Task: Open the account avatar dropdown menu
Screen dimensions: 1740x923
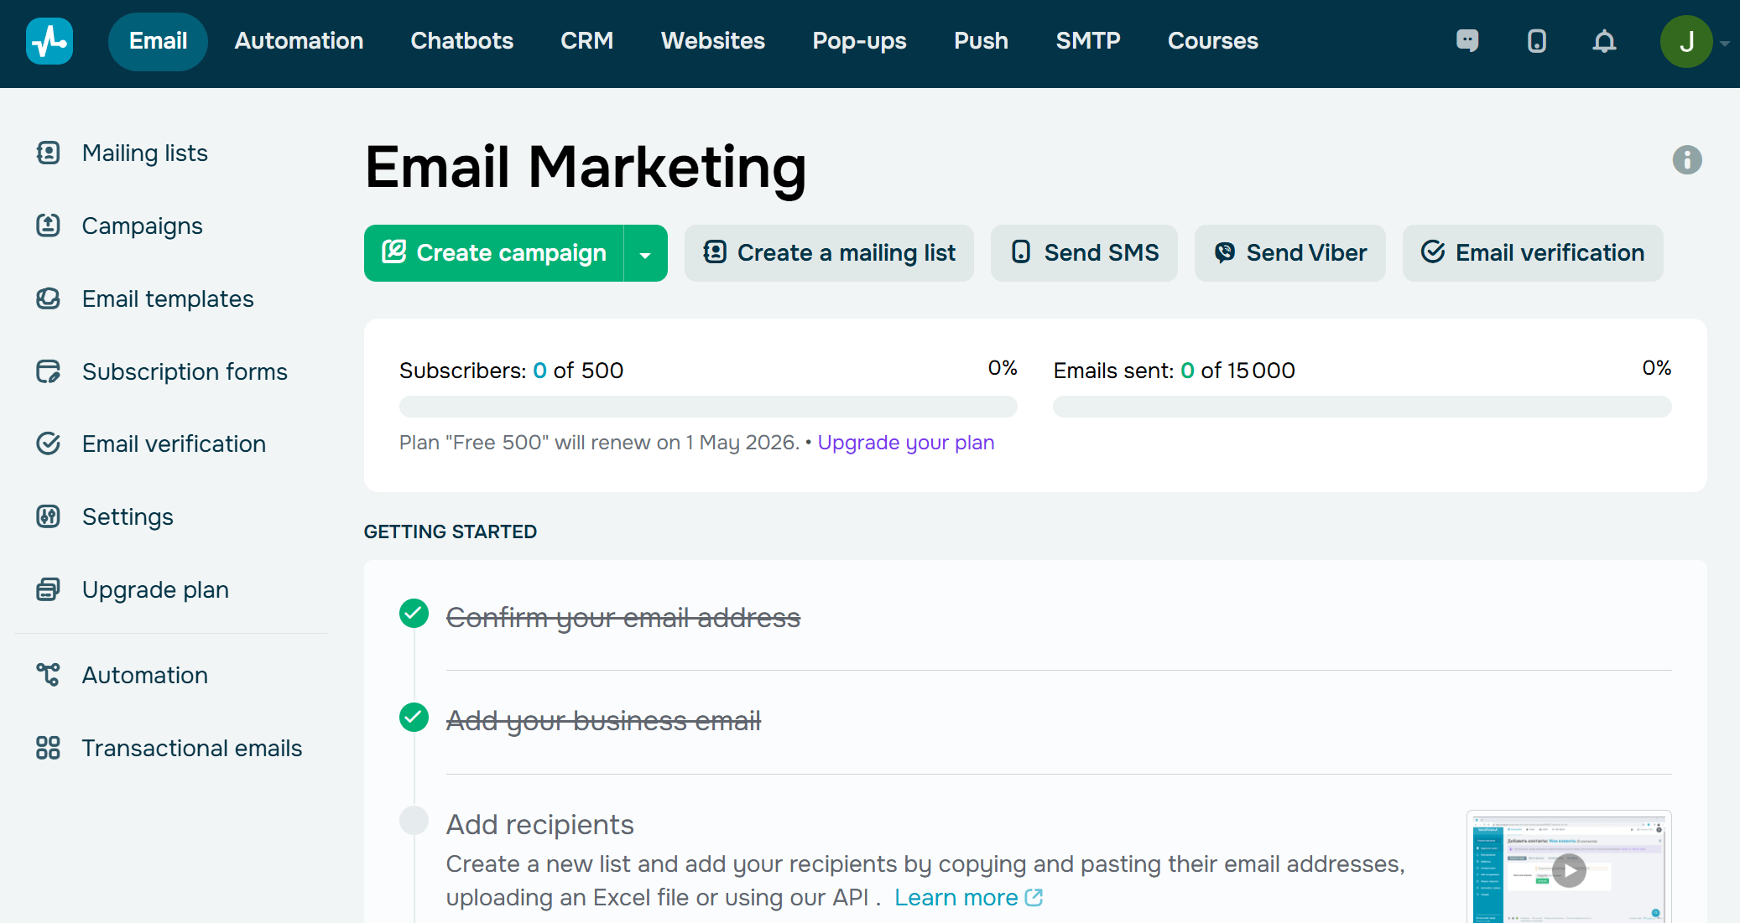Action: [1689, 41]
